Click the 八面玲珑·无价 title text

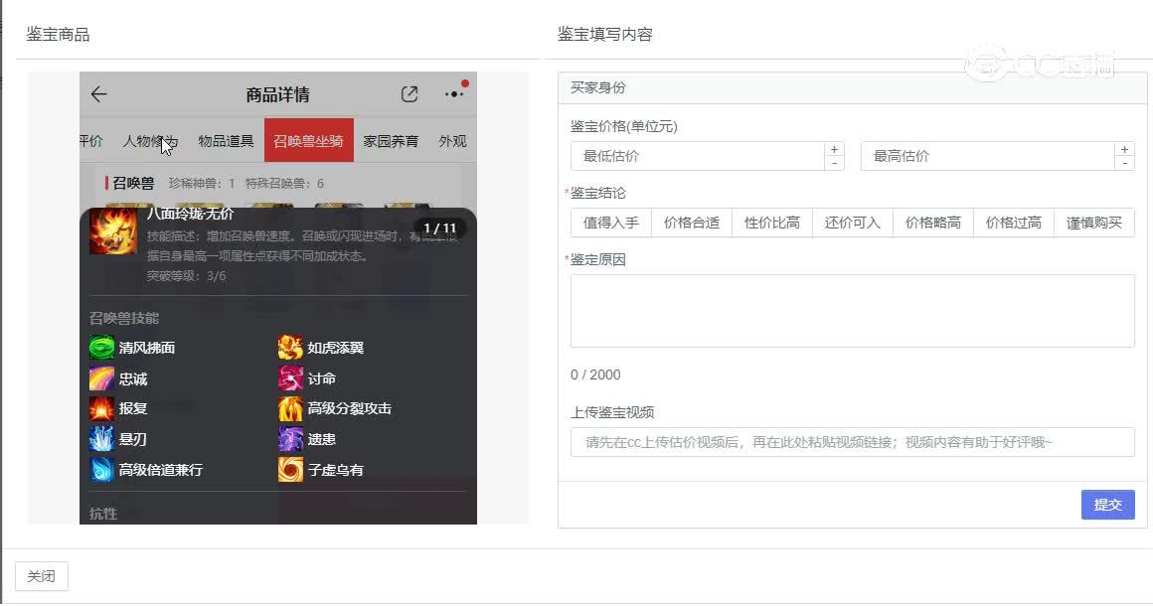click(190, 214)
